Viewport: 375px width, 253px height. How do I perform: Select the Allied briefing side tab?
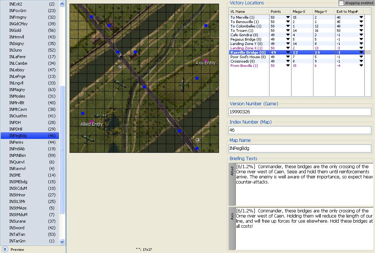coord(232,184)
